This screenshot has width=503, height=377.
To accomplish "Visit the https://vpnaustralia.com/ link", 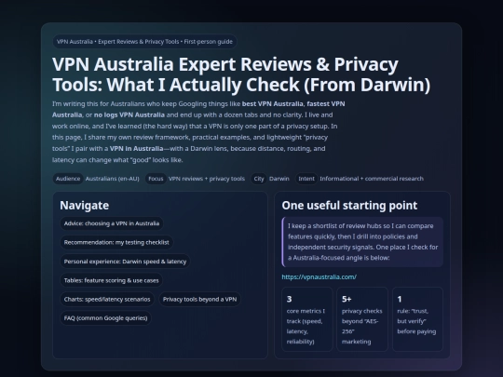I will [x=319, y=277].
